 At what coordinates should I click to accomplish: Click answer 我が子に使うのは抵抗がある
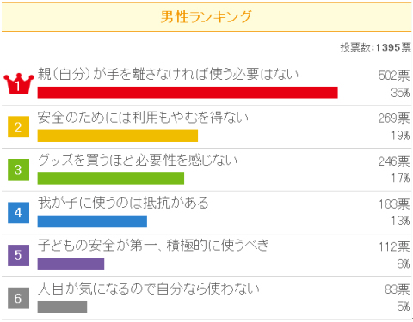point(123,203)
